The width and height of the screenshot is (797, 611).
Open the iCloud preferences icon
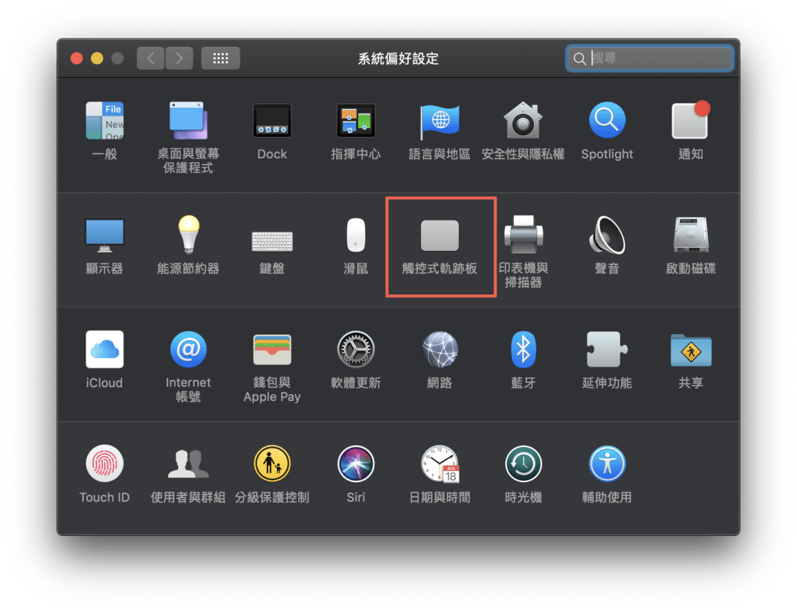[x=104, y=349]
